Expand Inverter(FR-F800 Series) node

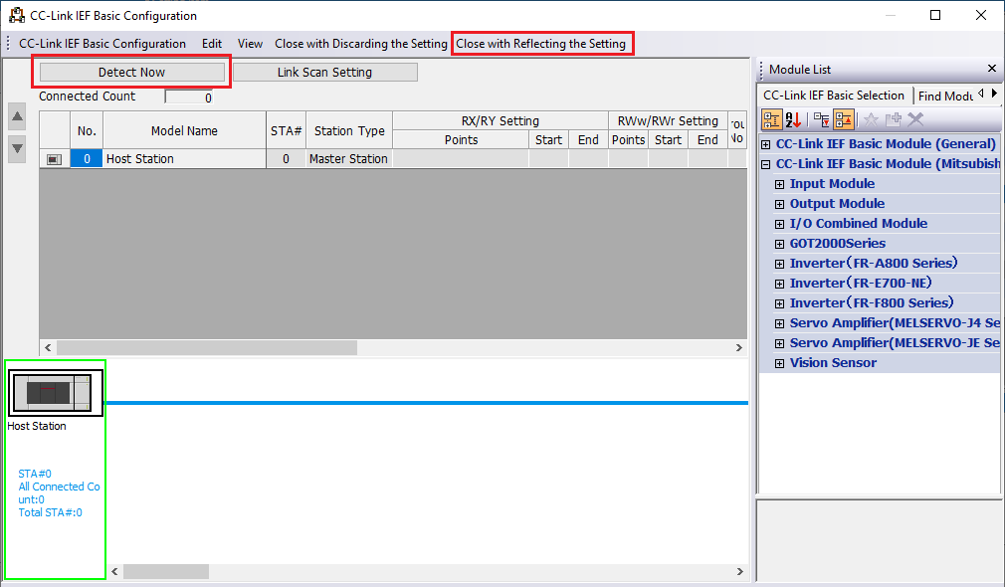779,303
